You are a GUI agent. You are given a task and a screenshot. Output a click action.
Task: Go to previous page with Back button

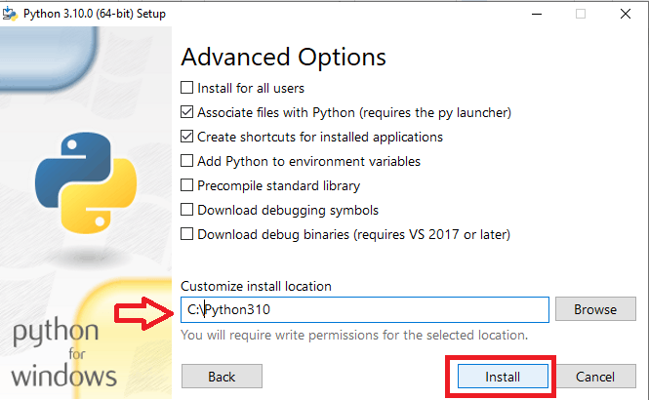click(222, 377)
